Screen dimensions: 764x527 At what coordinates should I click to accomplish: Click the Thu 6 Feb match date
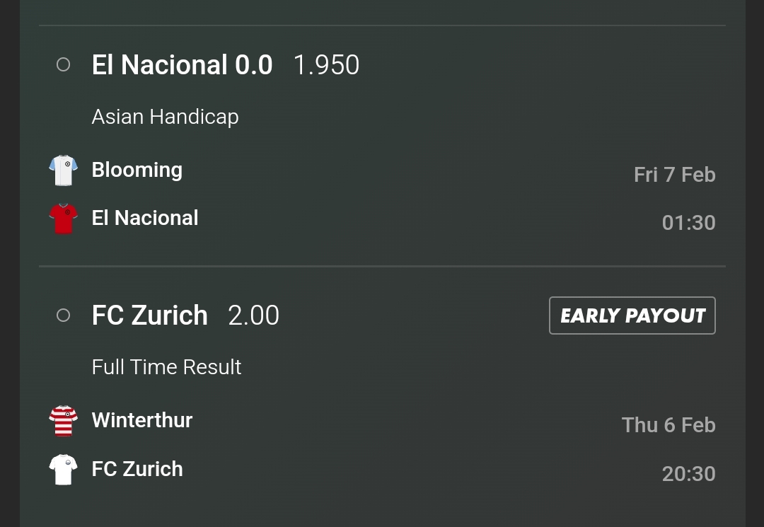click(668, 424)
